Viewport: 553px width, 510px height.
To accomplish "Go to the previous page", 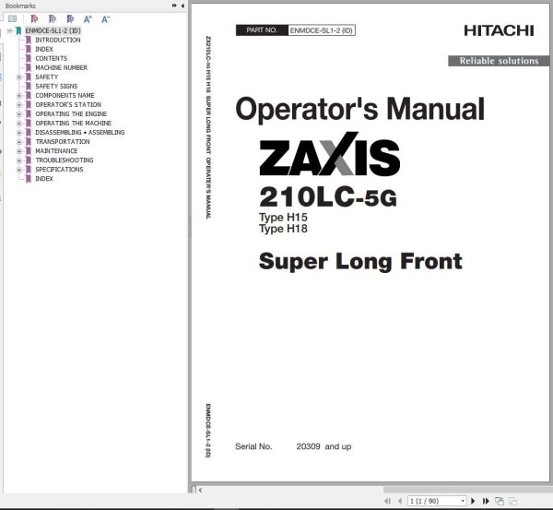I will (x=400, y=501).
